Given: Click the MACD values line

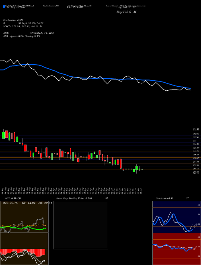Looking at the screenshot, I should (23, 26).
